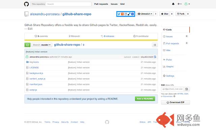
Task: Create new file with plus link
Action: point(84,45)
